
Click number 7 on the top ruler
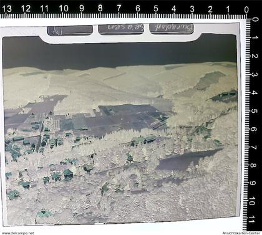(x=119, y=8)
